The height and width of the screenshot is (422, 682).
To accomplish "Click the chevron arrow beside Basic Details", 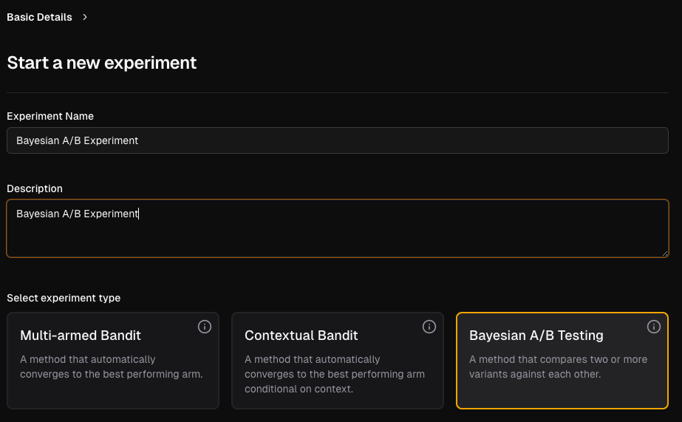I will coord(85,17).
